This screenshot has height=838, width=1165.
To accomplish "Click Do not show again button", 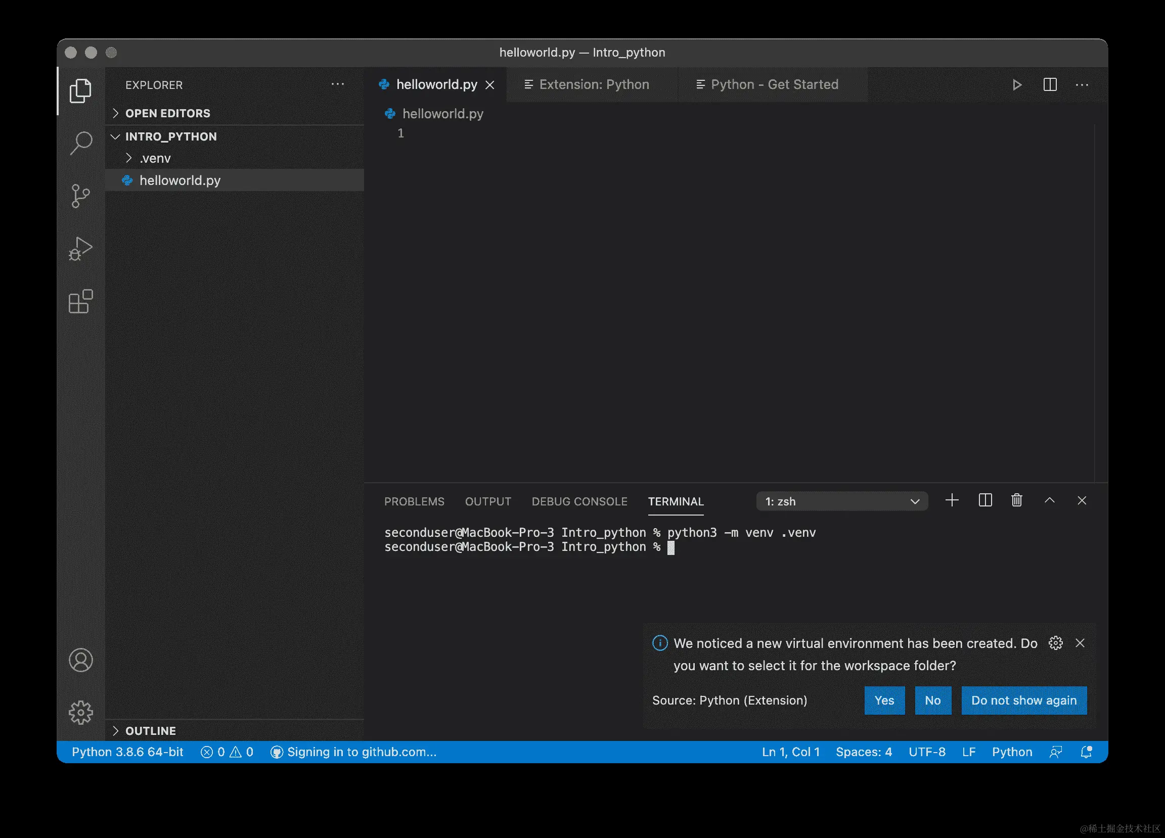I will point(1023,701).
